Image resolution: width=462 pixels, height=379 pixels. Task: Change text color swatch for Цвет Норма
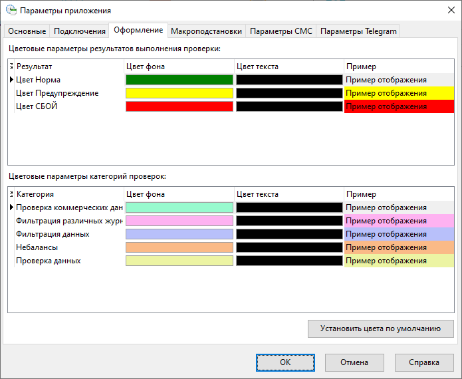click(x=289, y=80)
